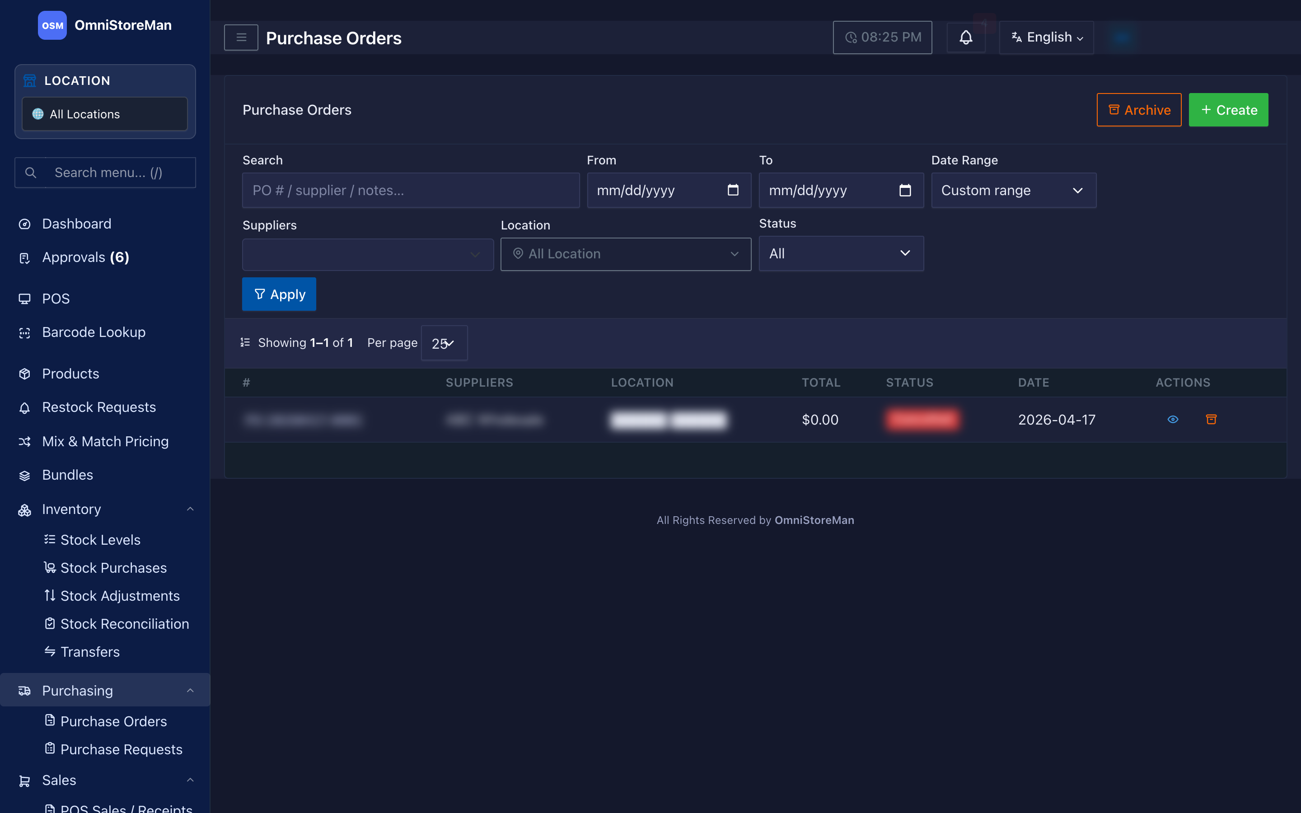Click the green Create button
This screenshot has height=813, width=1301.
[x=1228, y=110]
